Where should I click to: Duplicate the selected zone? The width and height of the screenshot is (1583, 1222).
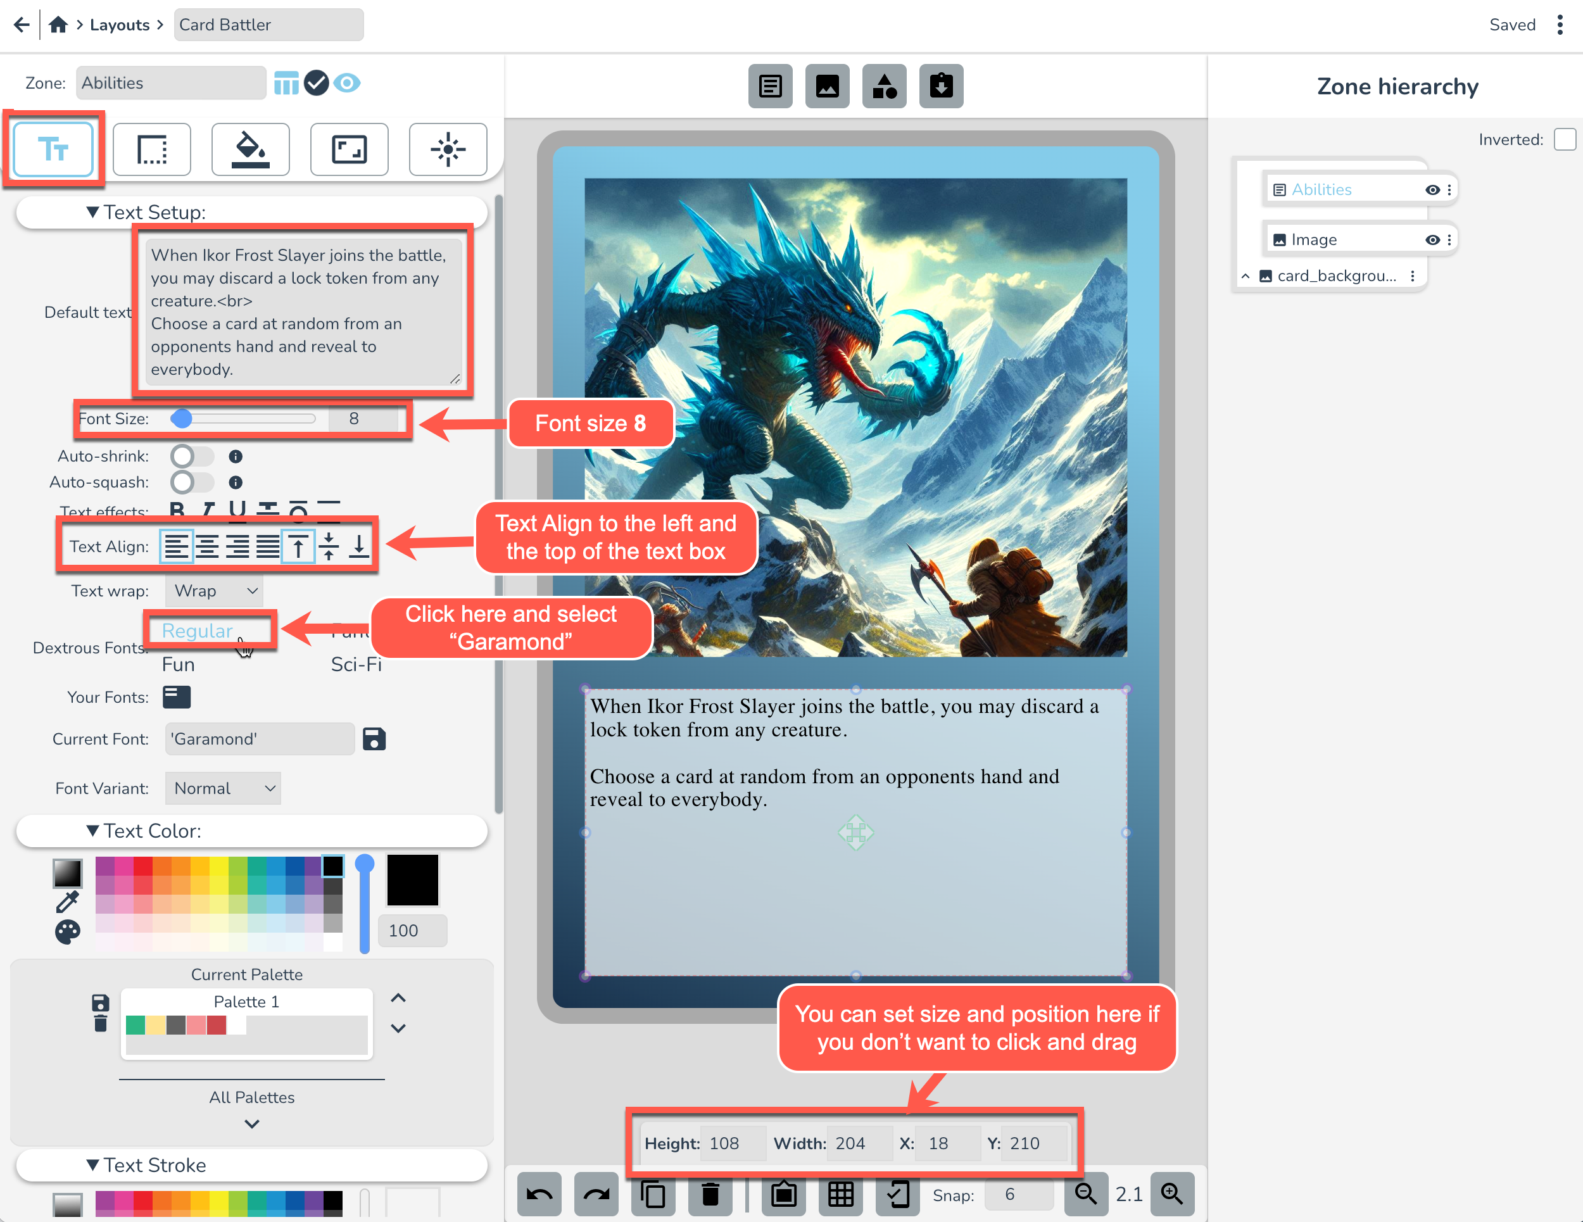point(653,1195)
